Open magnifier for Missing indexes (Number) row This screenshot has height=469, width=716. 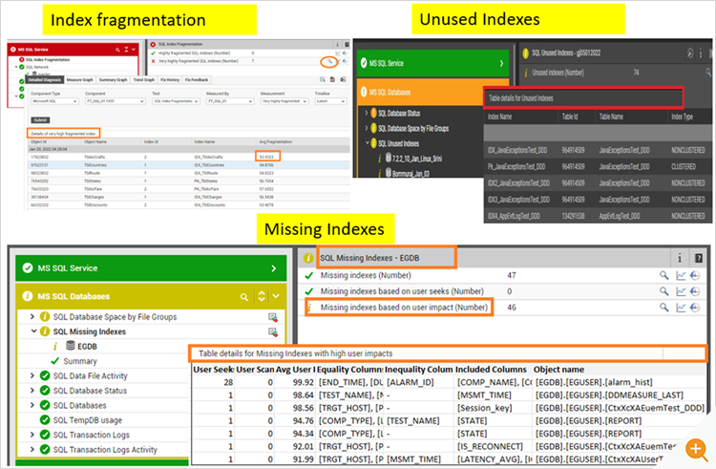tap(663, 275)
